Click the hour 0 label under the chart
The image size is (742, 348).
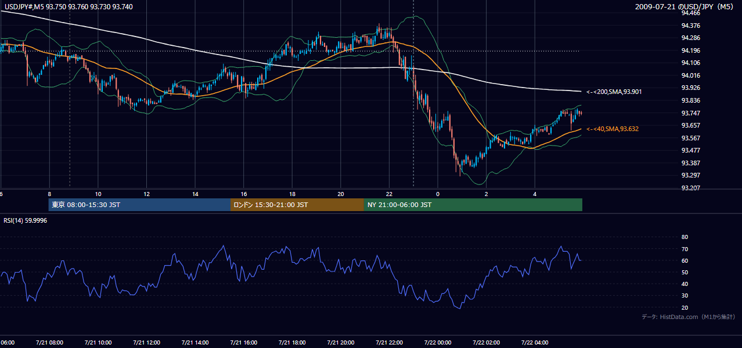(x=438, y=194)
